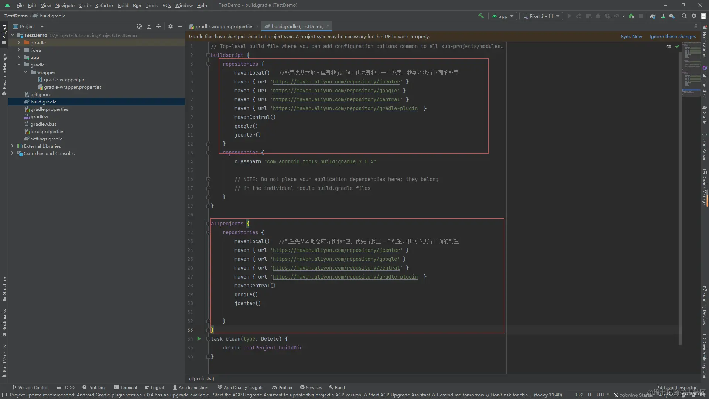Viewport: 709px width, 399px height.
Task: Toggle the Device File Explorer panel
Action: (705, 357)
